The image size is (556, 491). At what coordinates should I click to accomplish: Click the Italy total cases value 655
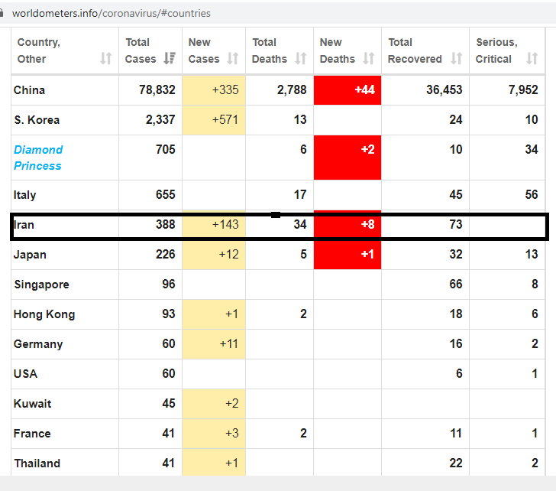165,195
